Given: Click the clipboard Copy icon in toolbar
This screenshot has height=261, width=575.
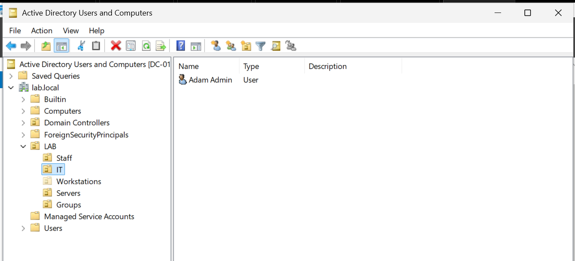Looking at the screenshot, I should pos(96,46).
